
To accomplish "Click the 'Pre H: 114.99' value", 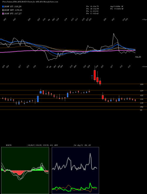I will pyautogui.click(x=92, y=9).
